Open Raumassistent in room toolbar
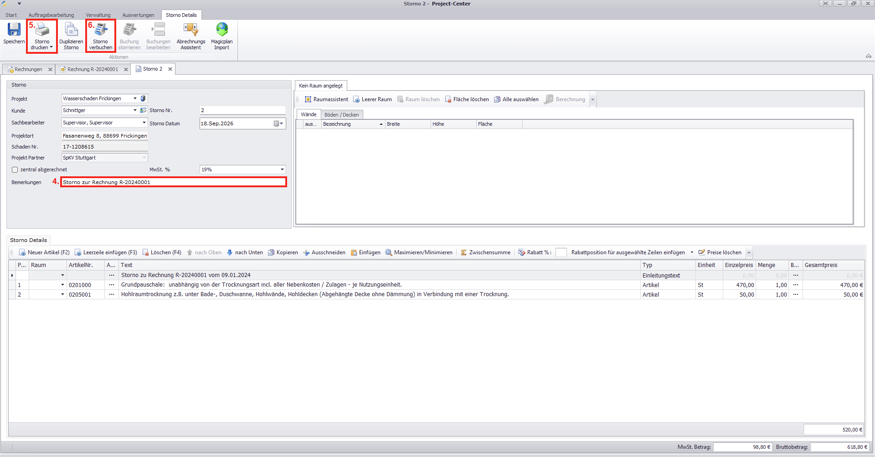Image resolution: width=875 pixels, height=457 pixels. tap(326, 99)
